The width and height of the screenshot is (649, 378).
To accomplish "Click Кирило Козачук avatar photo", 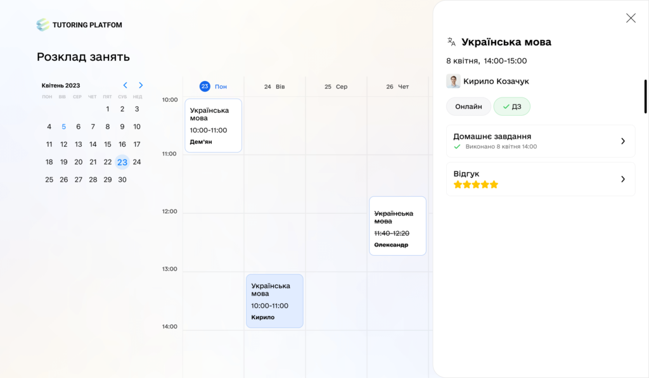I will tap(453, 81).
